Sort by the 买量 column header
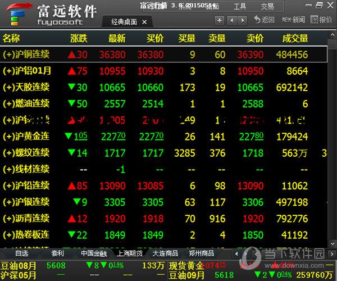 tap(186, 38)
